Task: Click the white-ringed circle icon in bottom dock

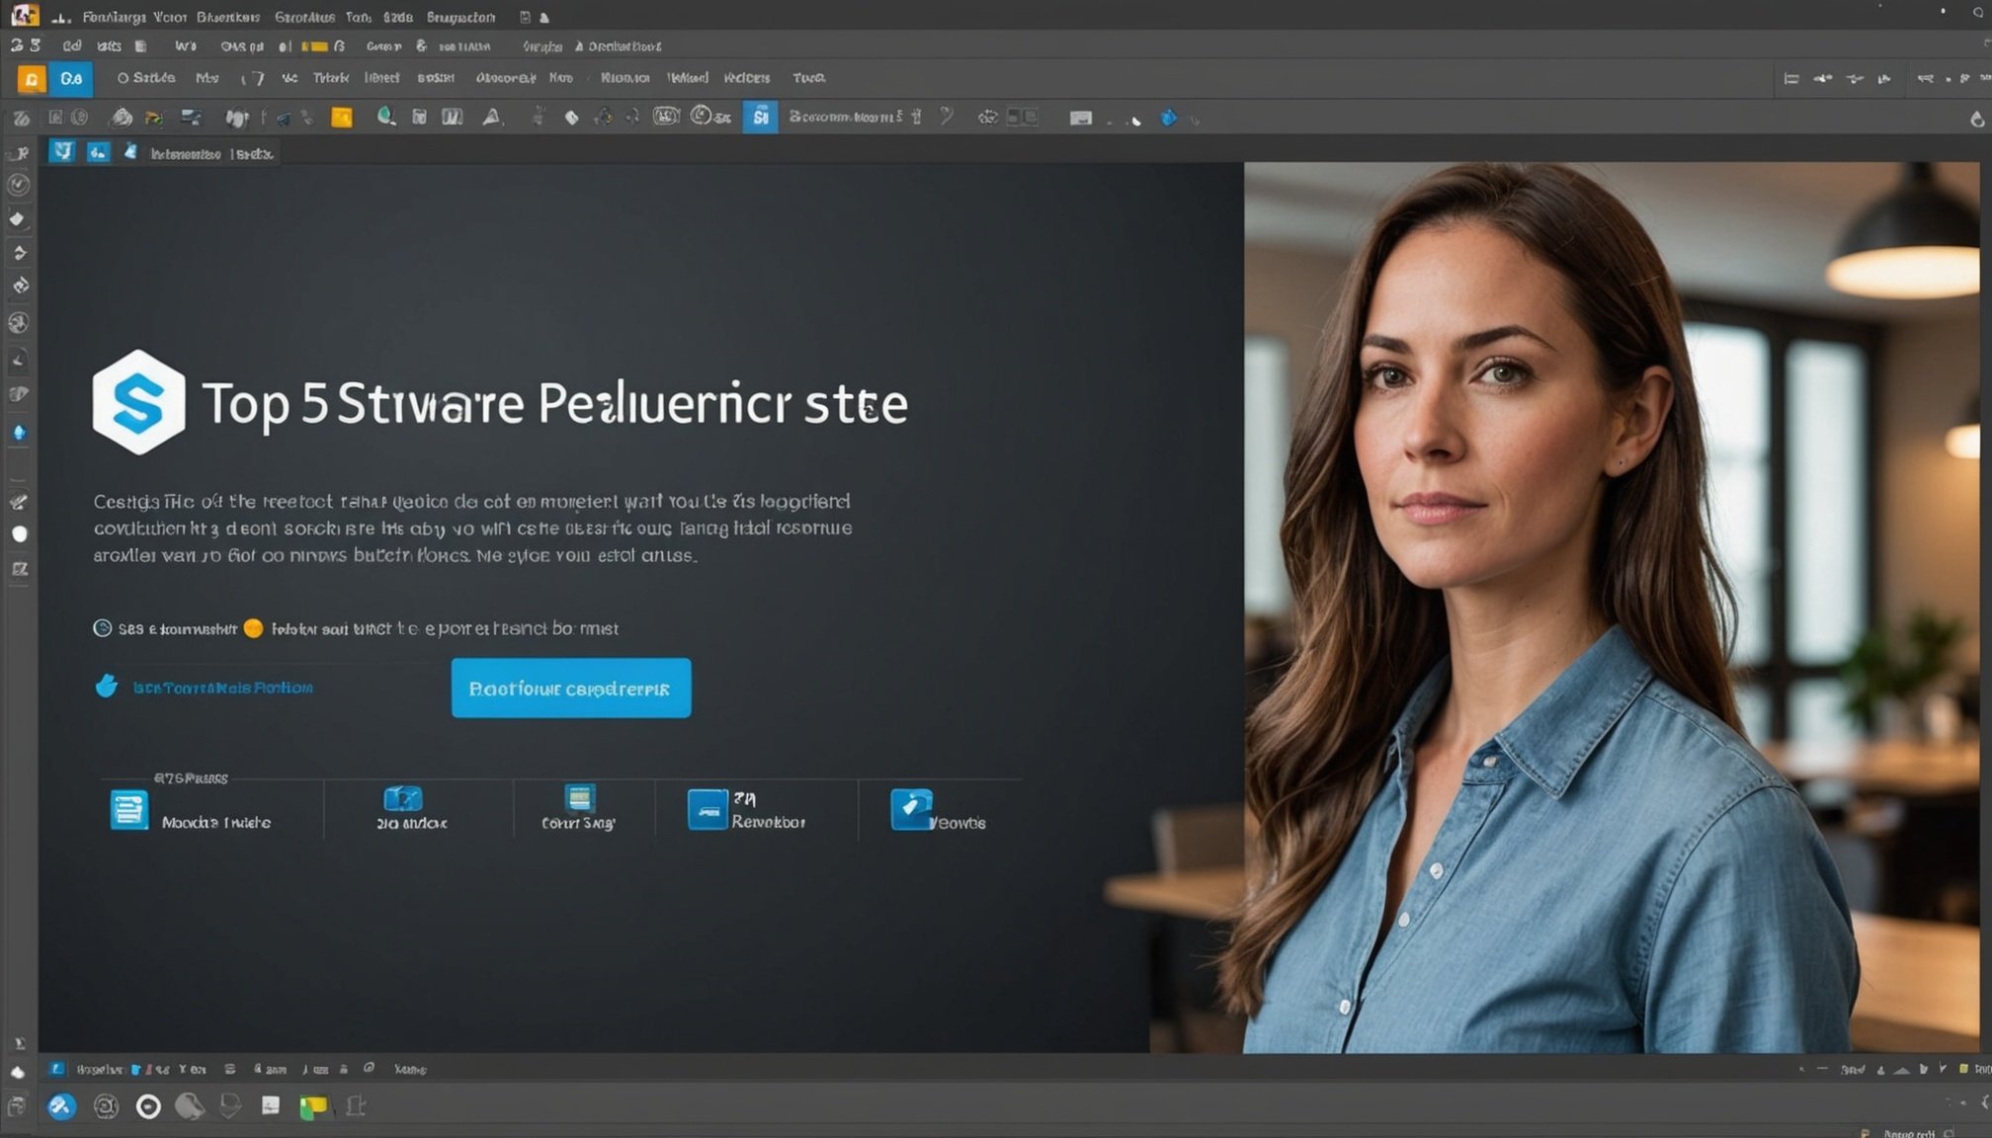Action: [x=148, y=1106]
